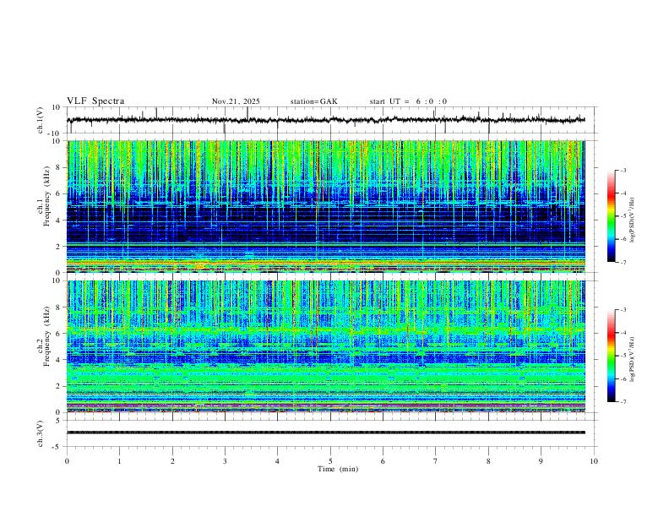Click the ch.1 spectrogram panel

(x=326, y=206)
